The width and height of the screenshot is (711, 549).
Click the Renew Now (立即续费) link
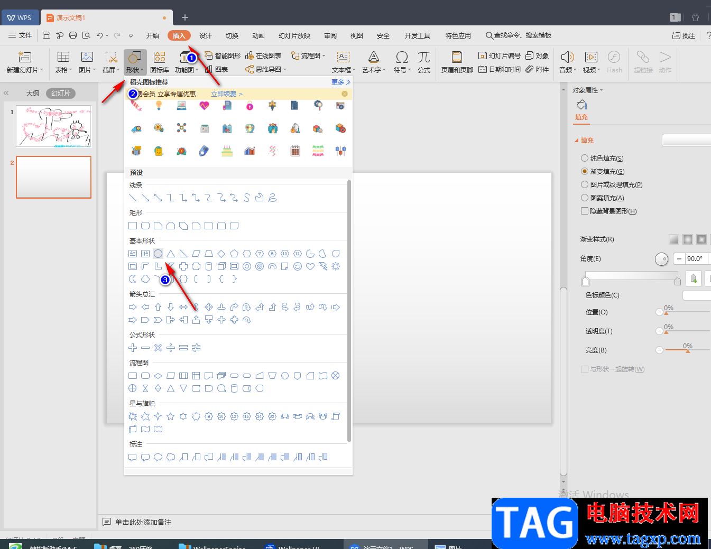(x=226, y=94)
